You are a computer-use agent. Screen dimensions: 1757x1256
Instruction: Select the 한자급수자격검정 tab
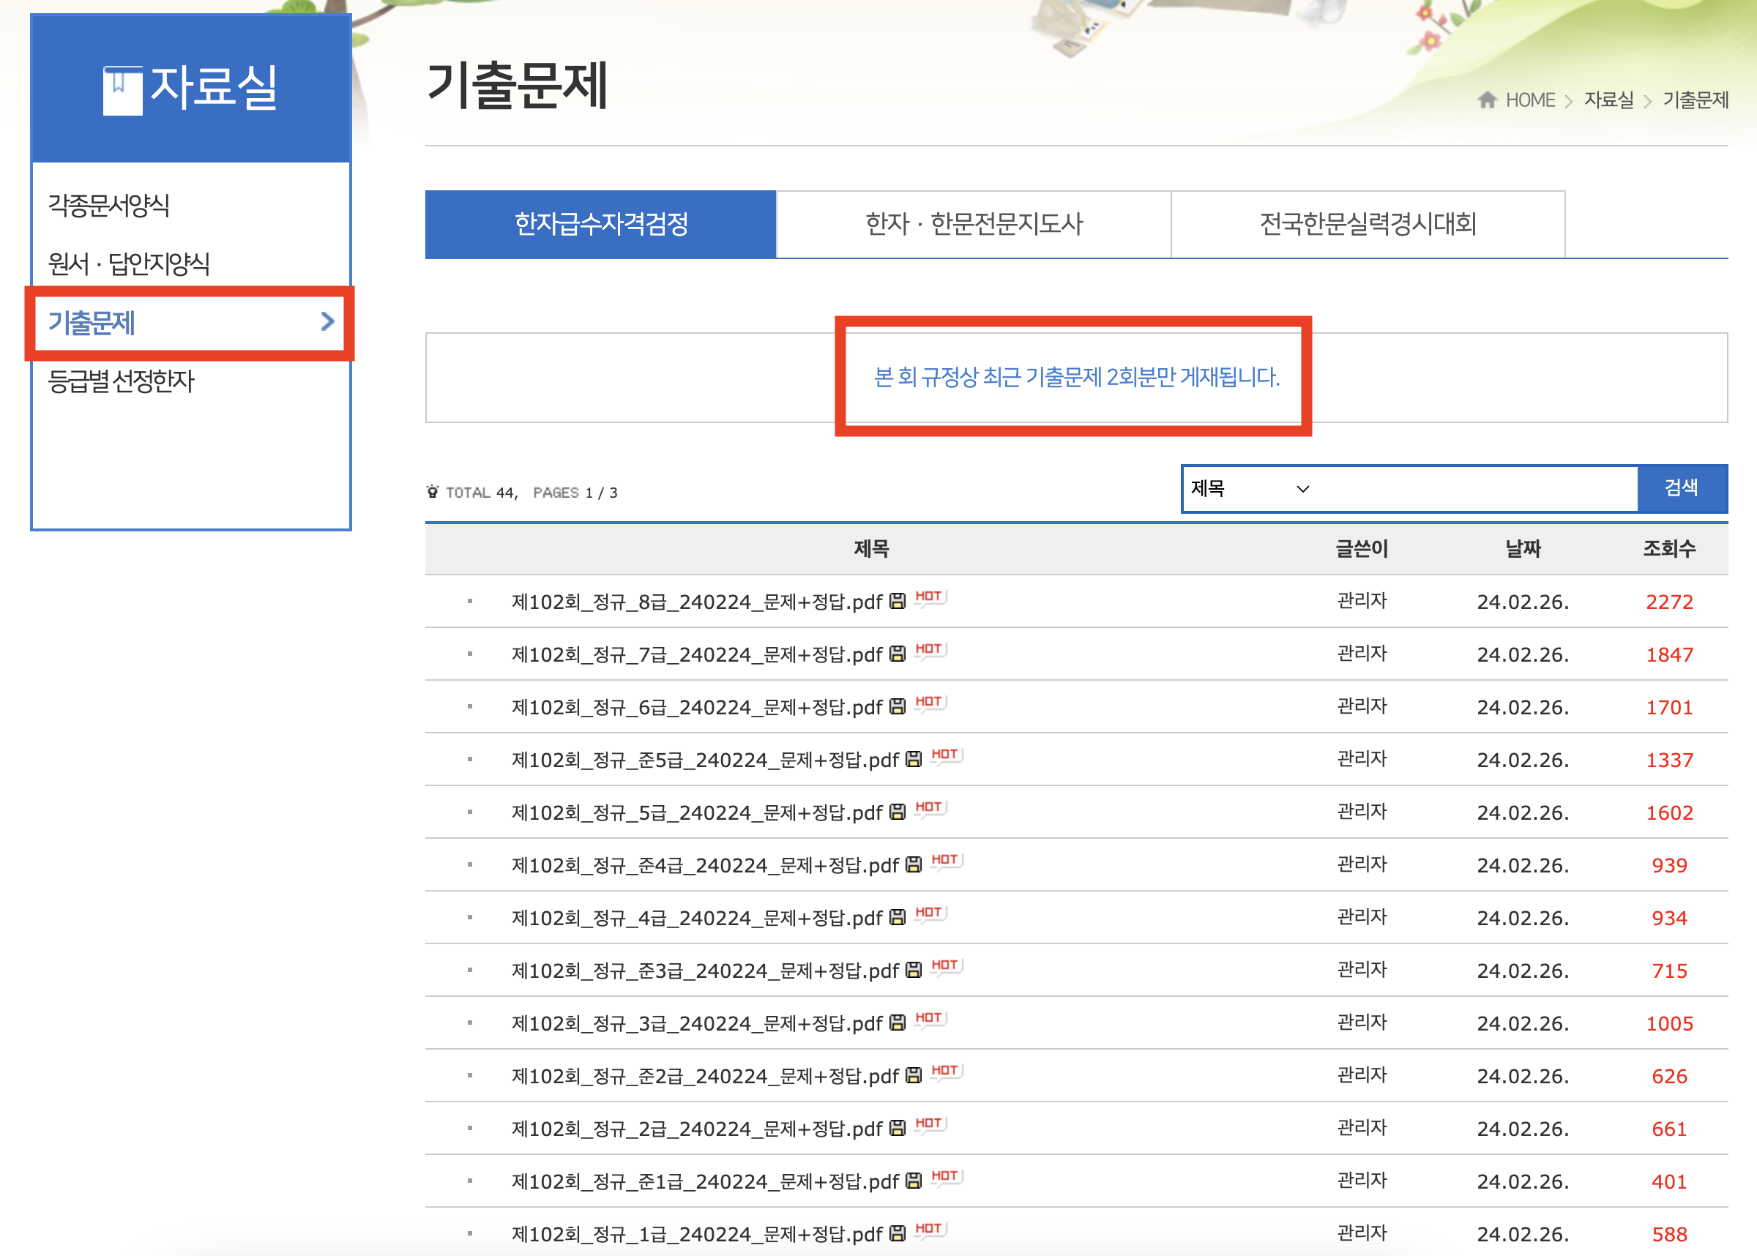601,224
